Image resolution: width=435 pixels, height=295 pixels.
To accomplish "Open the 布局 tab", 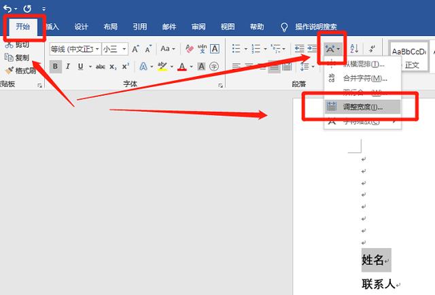I will click(110, 27).
